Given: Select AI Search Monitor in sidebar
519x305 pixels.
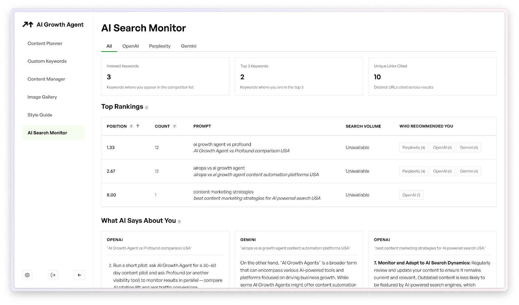Looking at the screenshot, I should [x=54, y=133].
